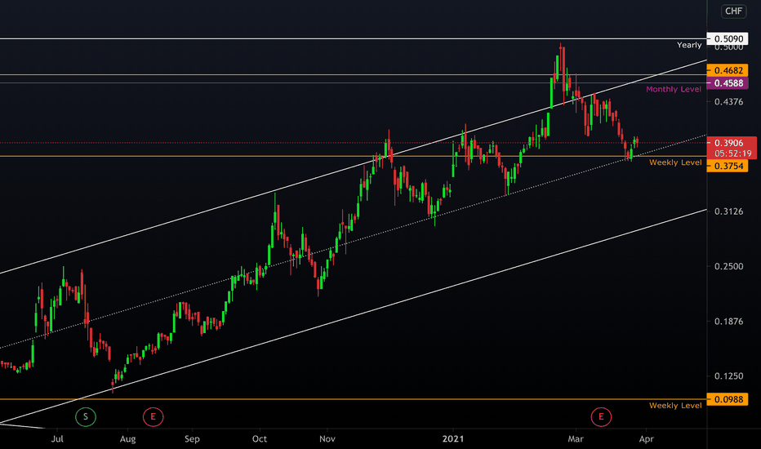Click the Monthly Level text label
761x449 pixels.
[x=674, y=89]
